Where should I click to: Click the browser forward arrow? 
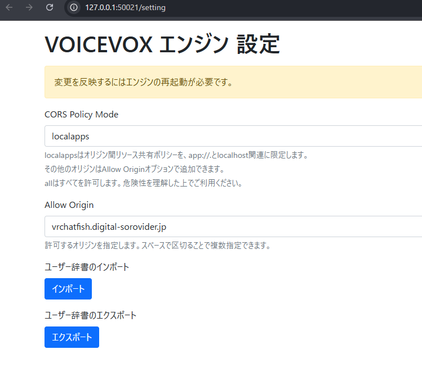click(x=29, y=7)
